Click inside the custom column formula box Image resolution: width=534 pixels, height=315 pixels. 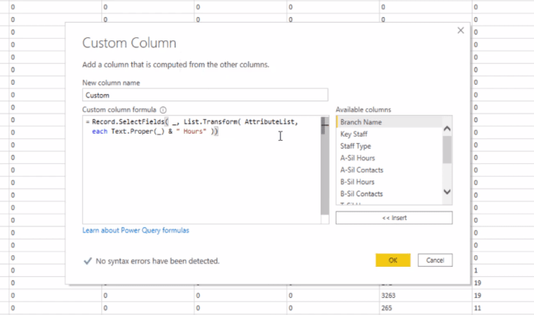click(x=201, y=170)
